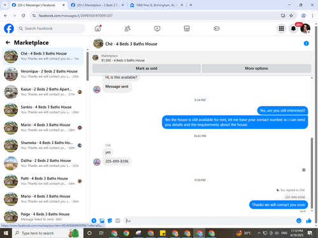Open Daliha 2 Beds 2 Baths House chat
The height and width of the screenshot is (238, 318).
43,163
